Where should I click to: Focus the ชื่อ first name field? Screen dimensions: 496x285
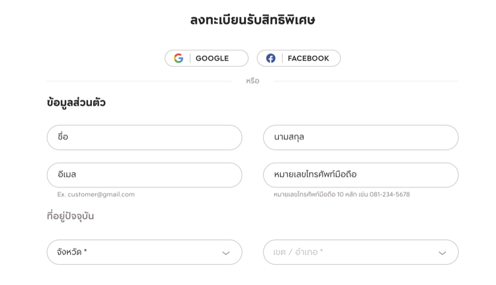tap(144, 137)
